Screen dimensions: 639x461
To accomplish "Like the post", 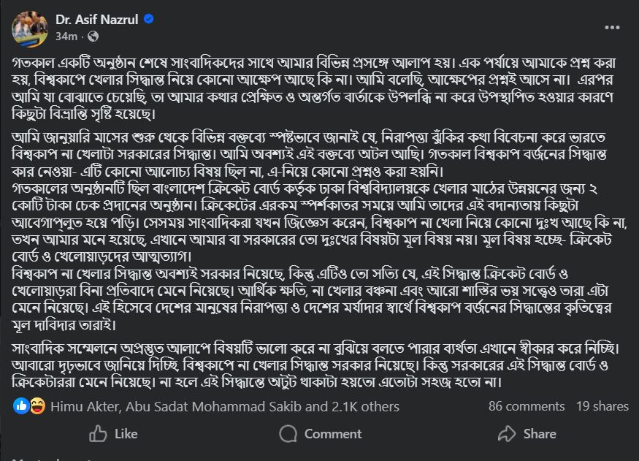I will click(x=113, y=434).
